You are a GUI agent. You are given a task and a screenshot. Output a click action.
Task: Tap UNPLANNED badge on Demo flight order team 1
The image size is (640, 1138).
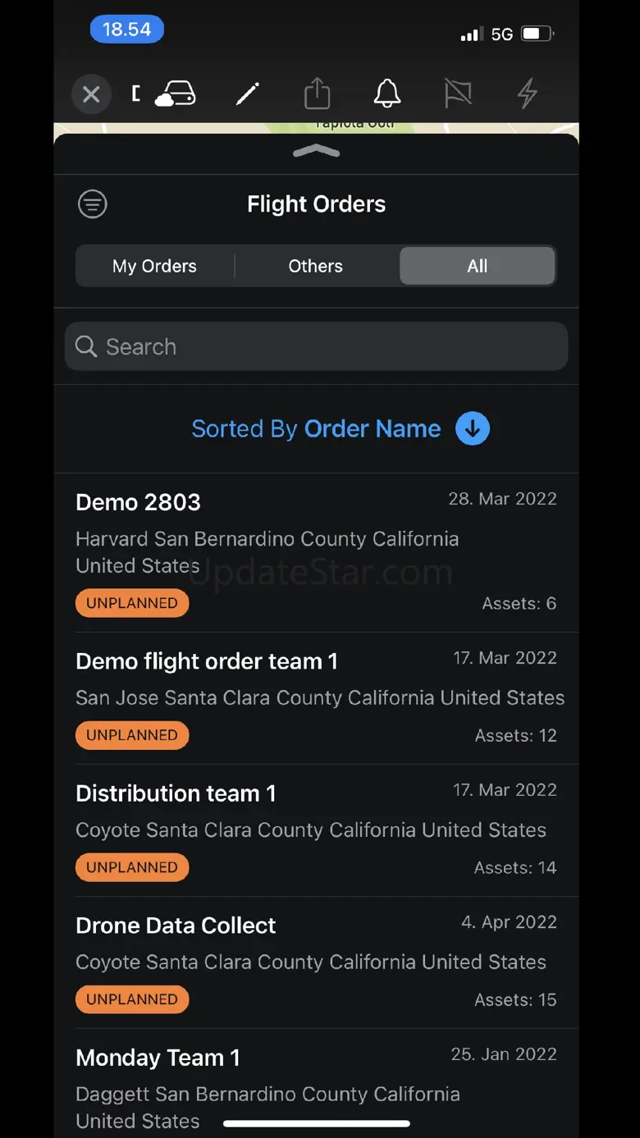132,735
